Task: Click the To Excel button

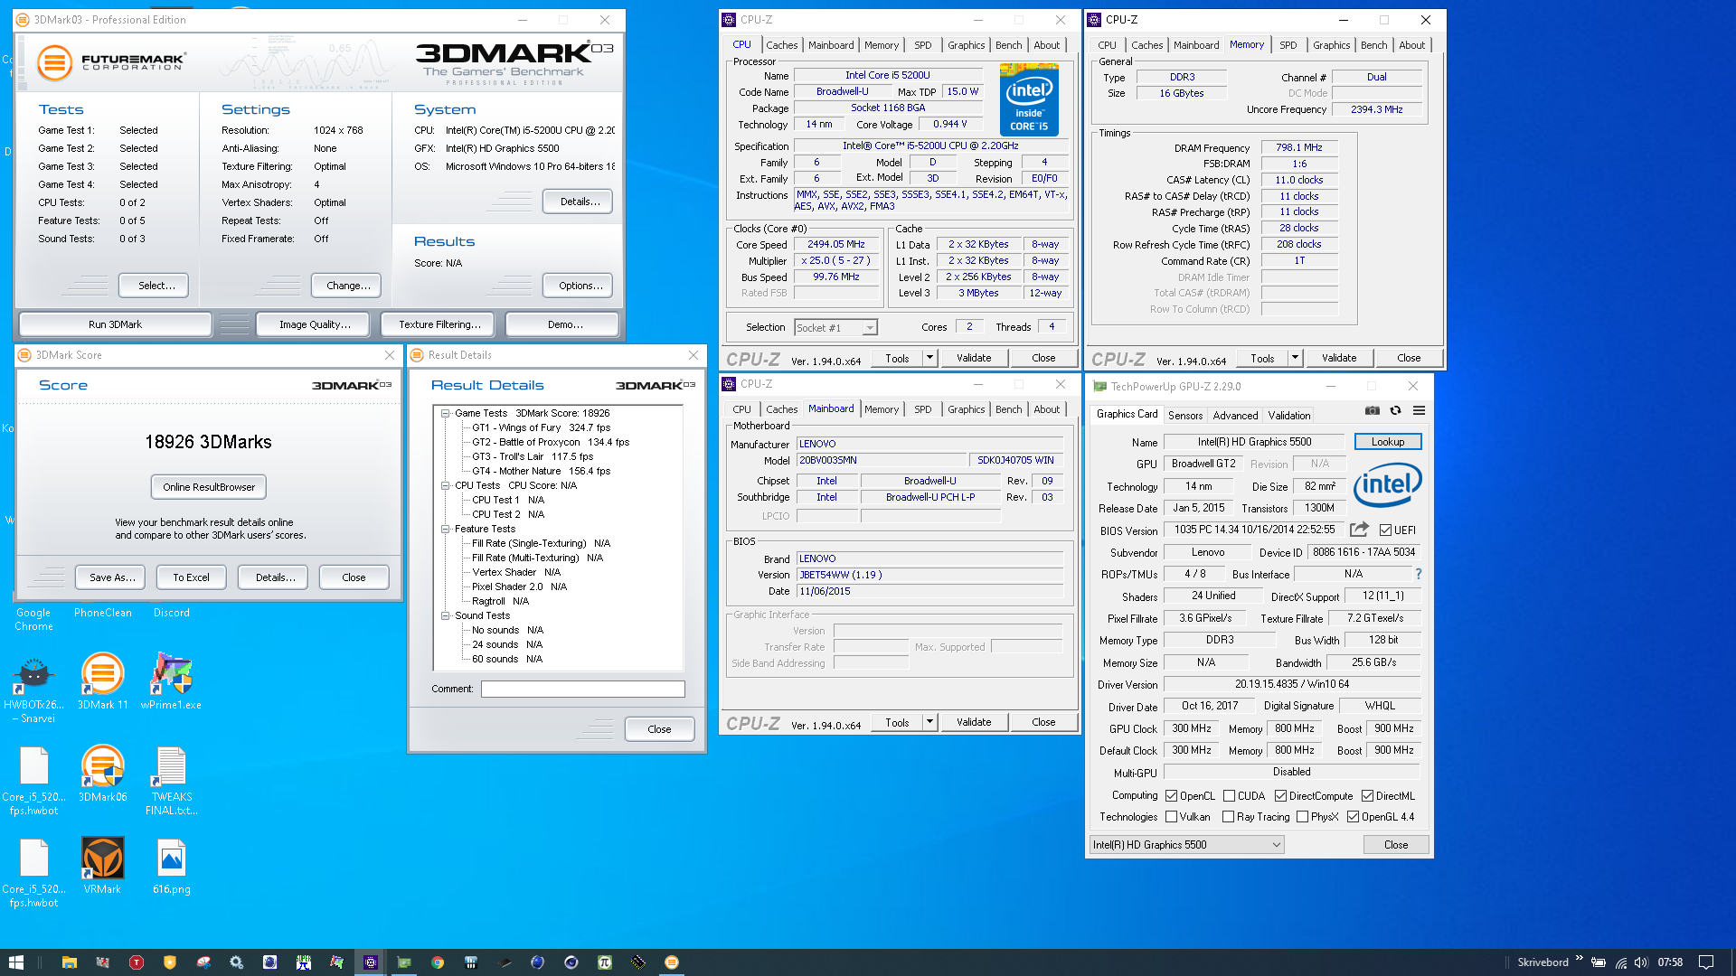Action: pyautogui.click(x=191, y=577)
